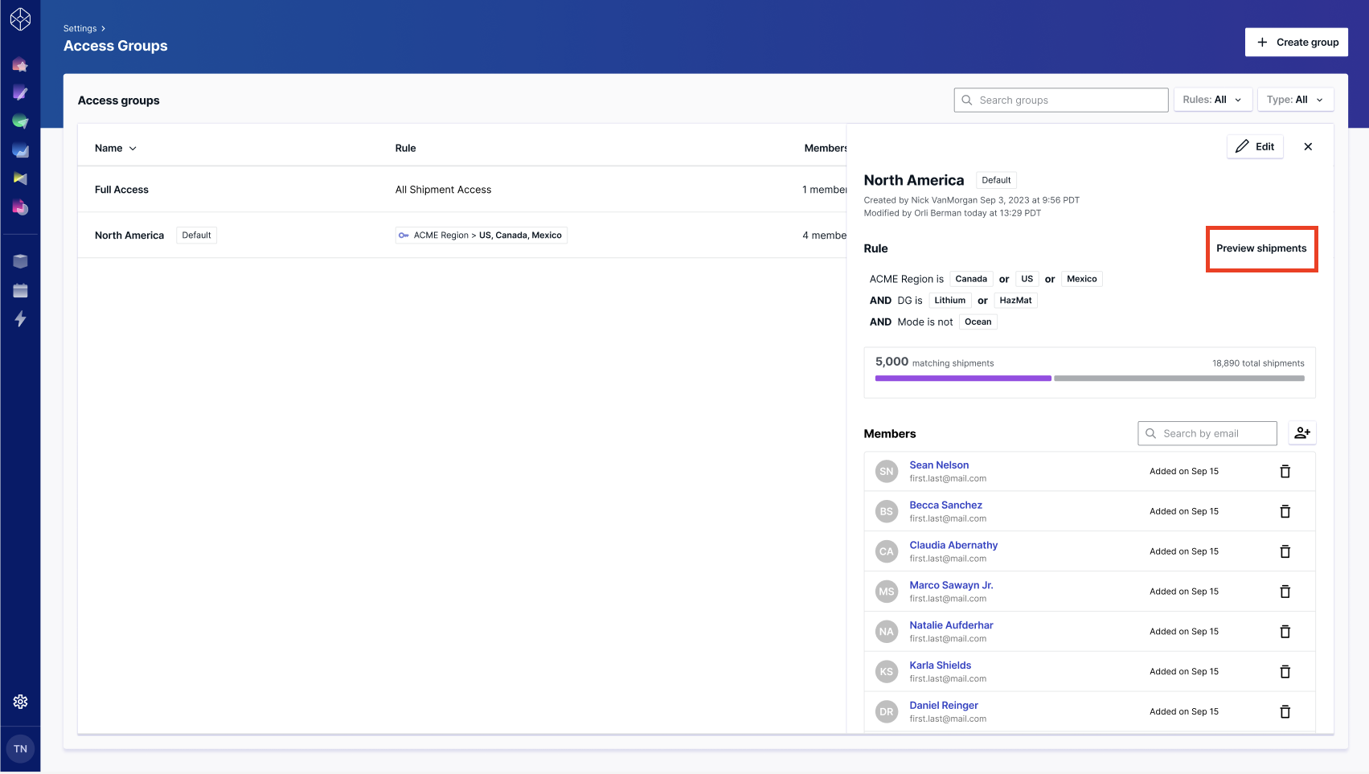Open the gray cube sidebar icon
This screenshot has height=774, width=1369.
(20, 261)
